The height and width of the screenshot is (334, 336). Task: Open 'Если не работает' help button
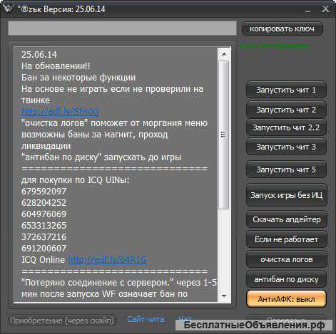click(x=286, y=239)
